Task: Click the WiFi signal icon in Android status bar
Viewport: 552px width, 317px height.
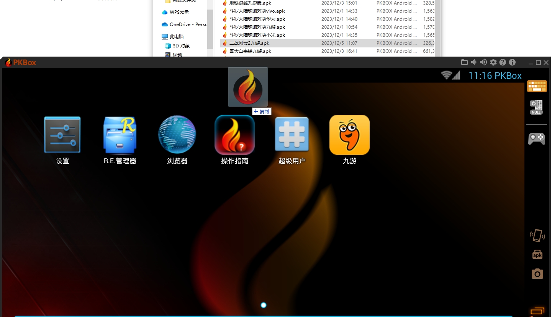Action: point(446,75)
